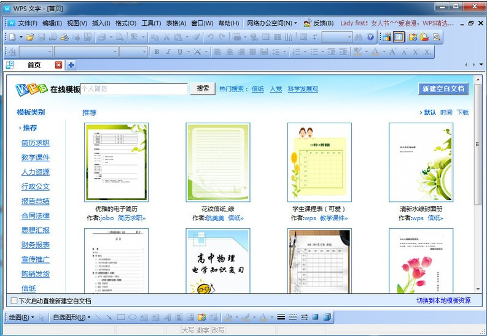Click 切换到本地模板资源 link
The image size is (487, 336).
tap(443, 300)
